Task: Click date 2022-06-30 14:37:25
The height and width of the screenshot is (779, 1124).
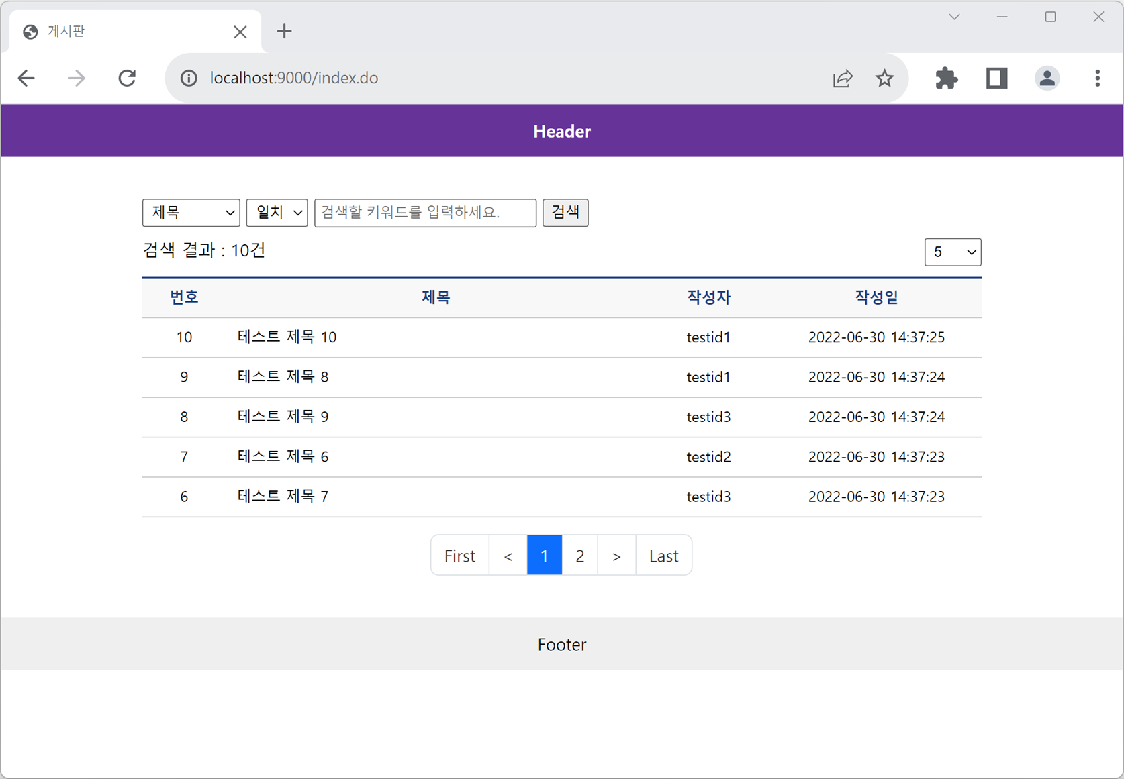Action: tap(876, 337)
